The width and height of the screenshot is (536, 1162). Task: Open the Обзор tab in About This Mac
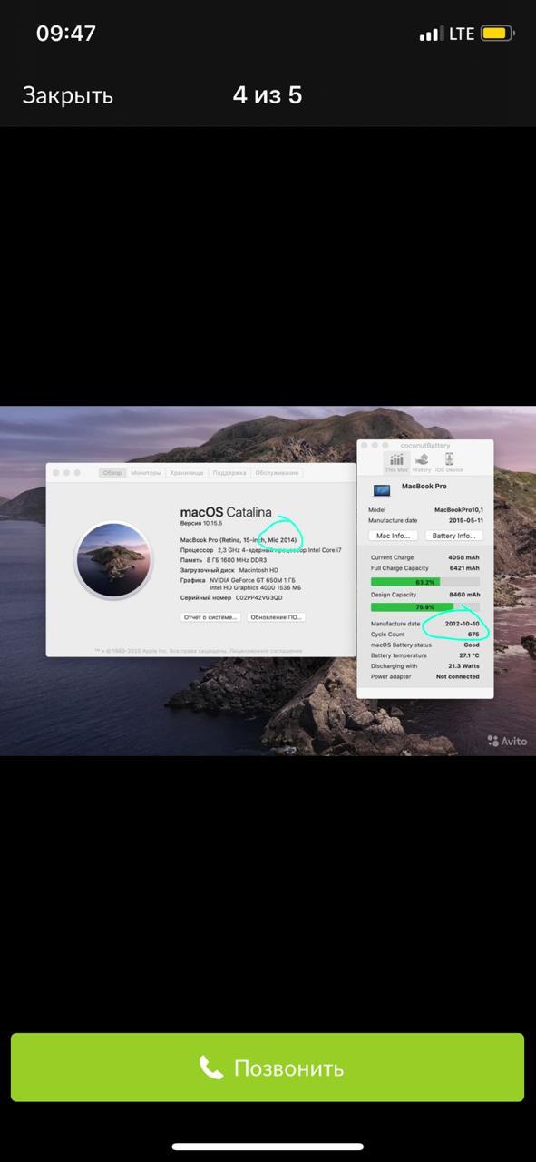[112, 473]
